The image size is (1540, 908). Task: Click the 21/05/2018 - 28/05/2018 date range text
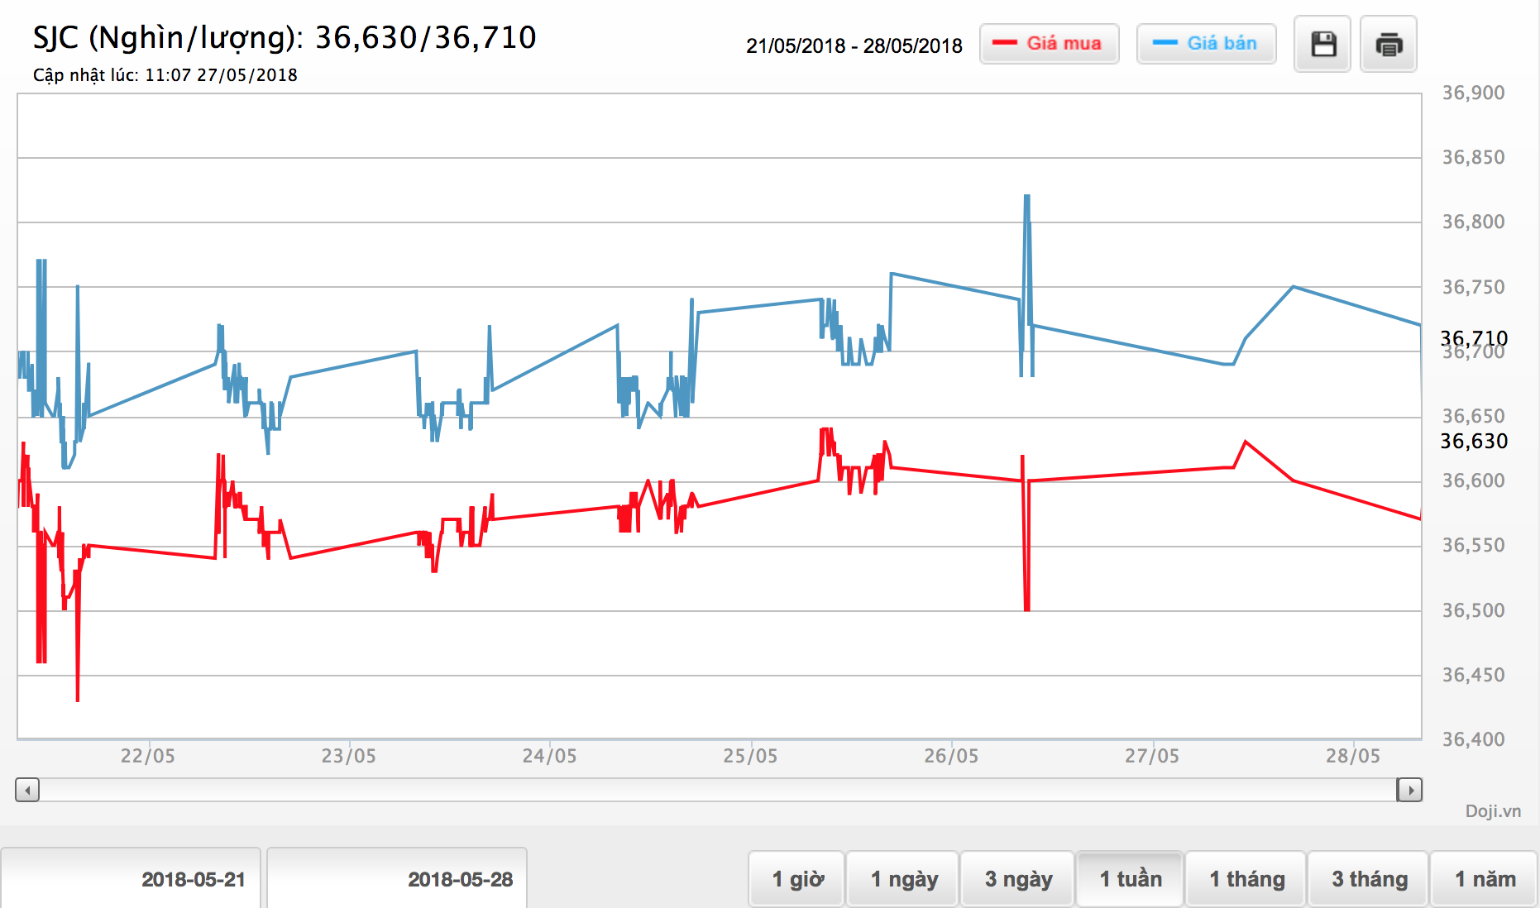pos(854,45)
